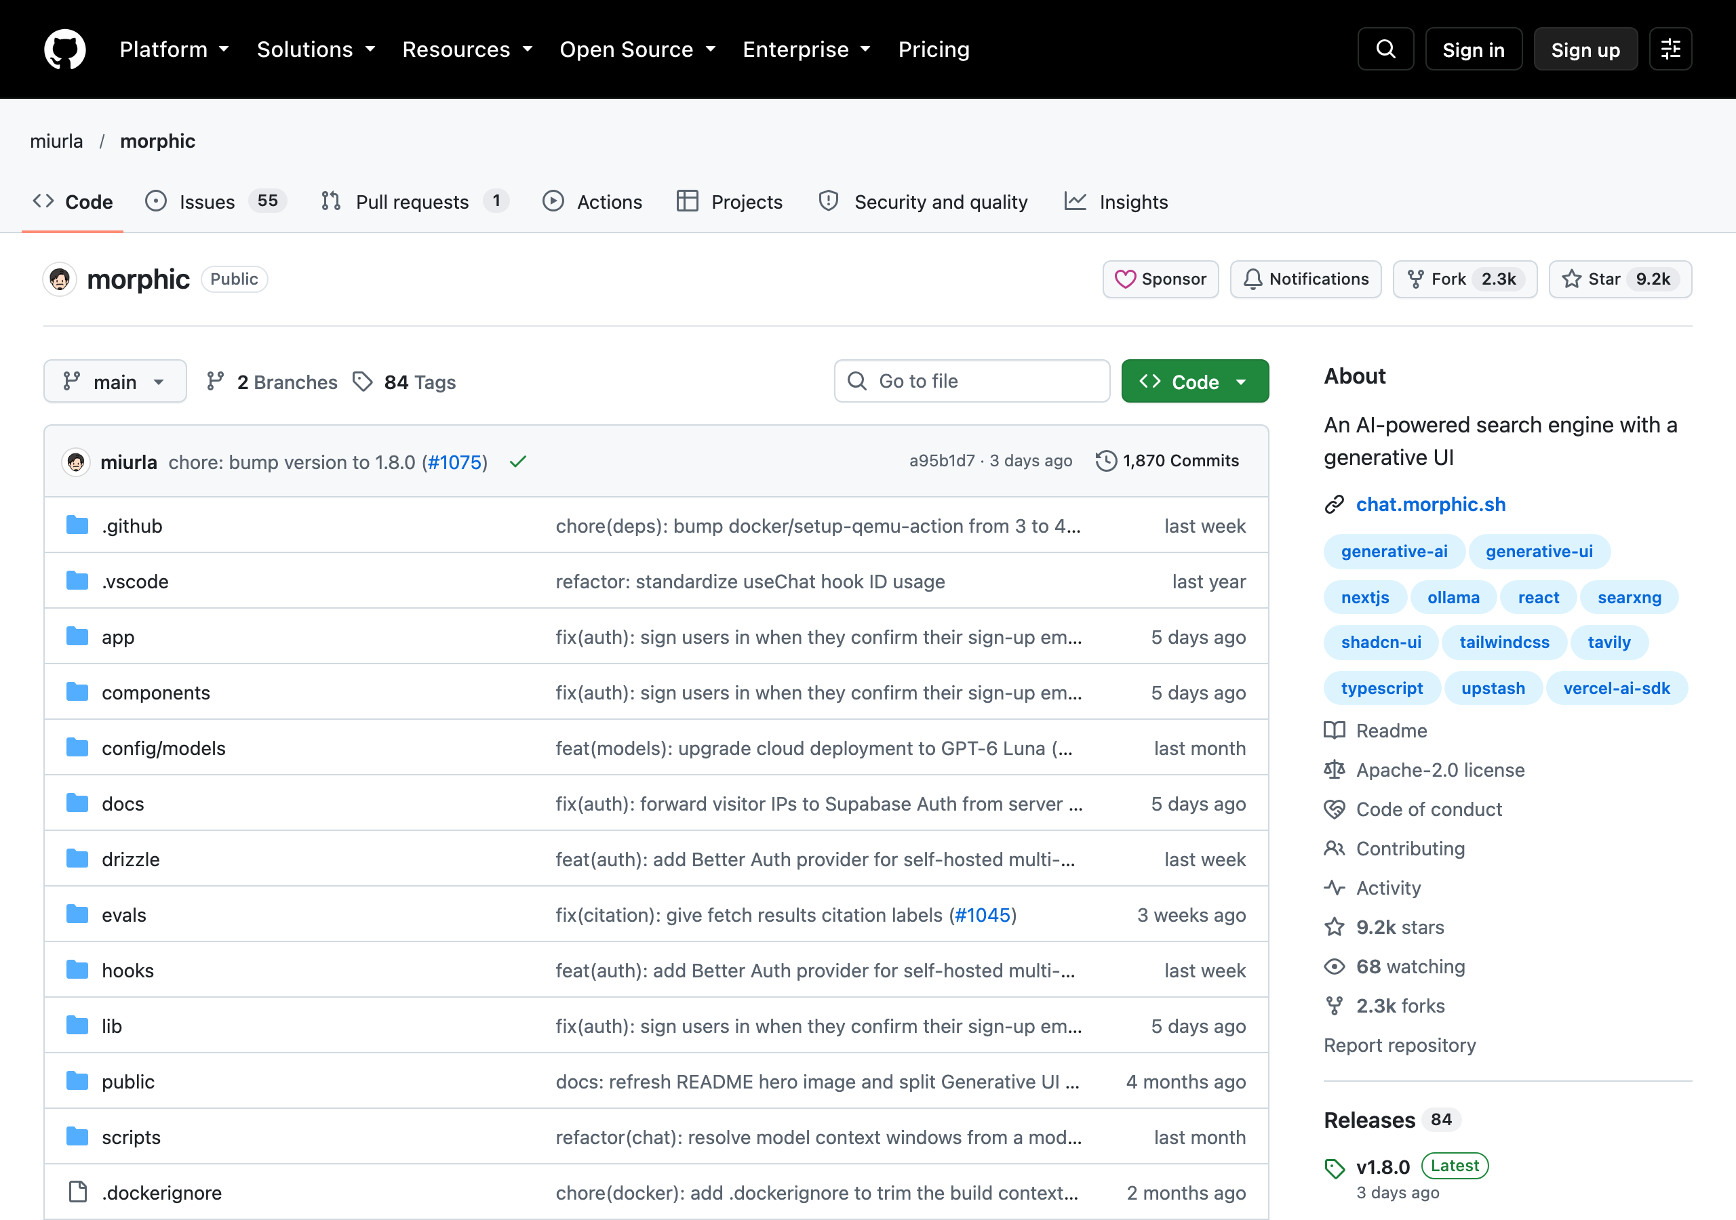Click the Sign up button
The image size is (1736, 1220).
(1585, 49)
